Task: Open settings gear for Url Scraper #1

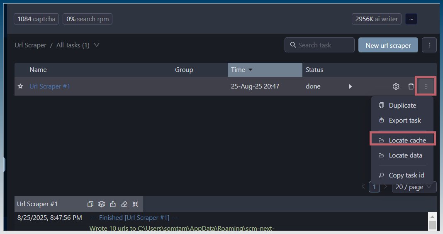Action: pos(396,86)
